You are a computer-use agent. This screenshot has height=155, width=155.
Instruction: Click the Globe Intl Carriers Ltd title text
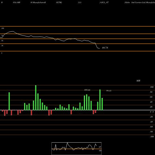click(x=135, y=2)
